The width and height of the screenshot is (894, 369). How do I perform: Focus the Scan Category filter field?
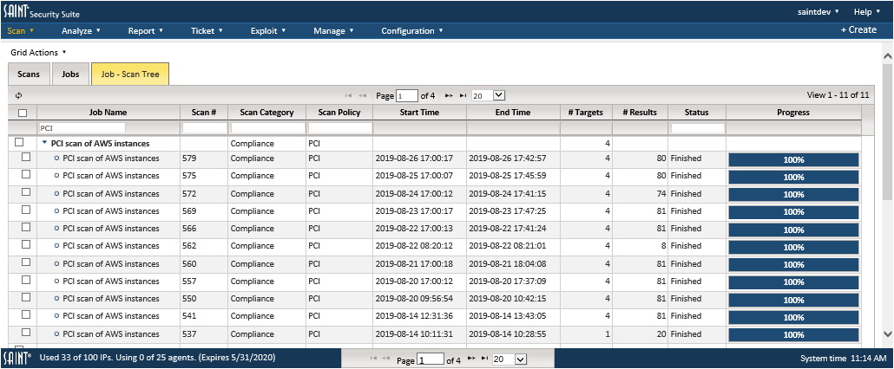266,128
